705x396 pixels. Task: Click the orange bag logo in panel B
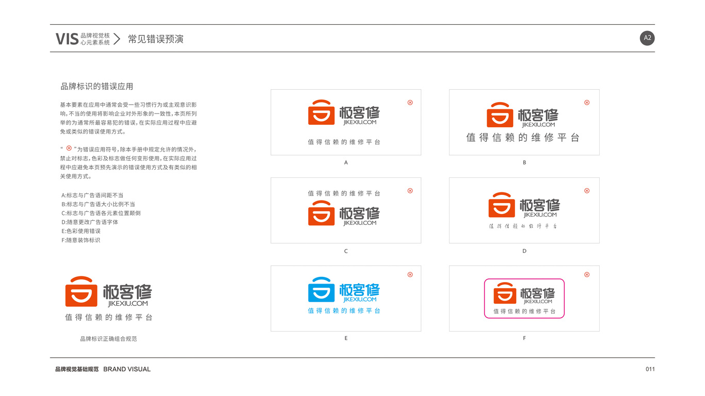point(500,115)
